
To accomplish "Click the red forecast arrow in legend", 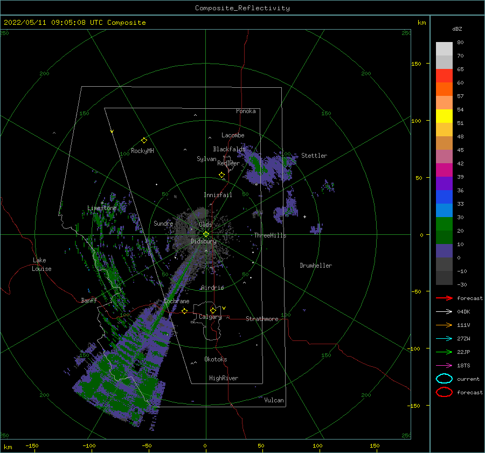I will click(x=444, y=298).
